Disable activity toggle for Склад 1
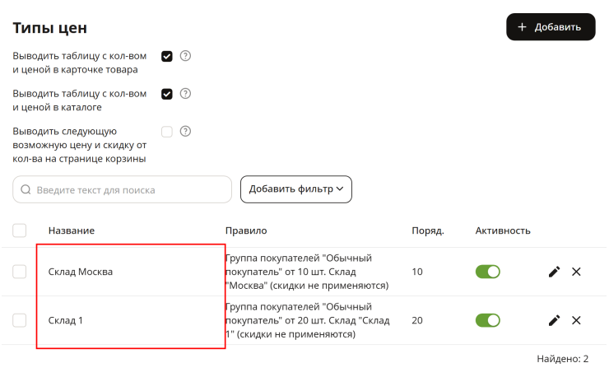The image size is (609, 377). pos(488,321)
